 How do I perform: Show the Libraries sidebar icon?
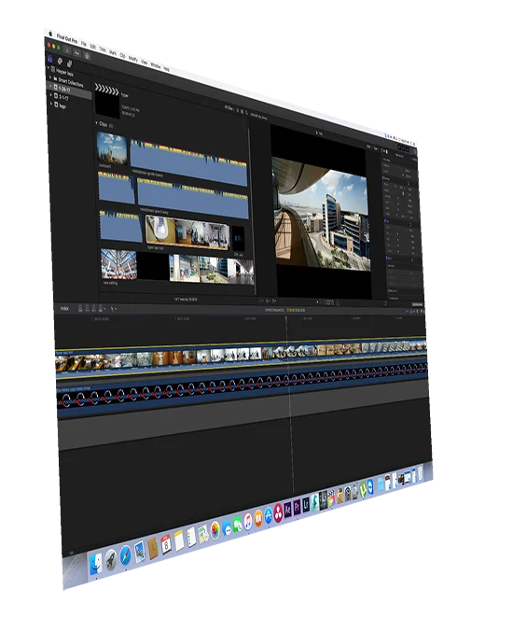[50, 59]
